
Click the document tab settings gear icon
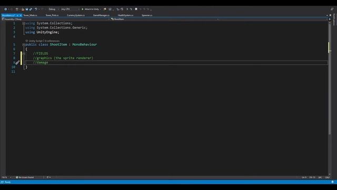point(330,15)
